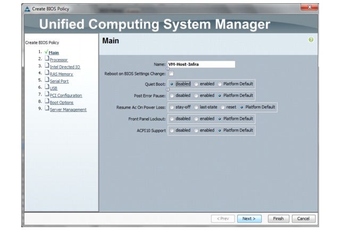Jump to the RAS Memory step
The width and height of the screenshot is (342, 231).
(x=61, y=74)
